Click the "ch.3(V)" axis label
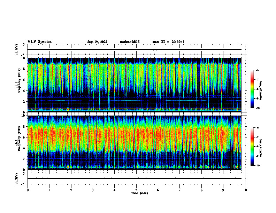 pos(17,179)
